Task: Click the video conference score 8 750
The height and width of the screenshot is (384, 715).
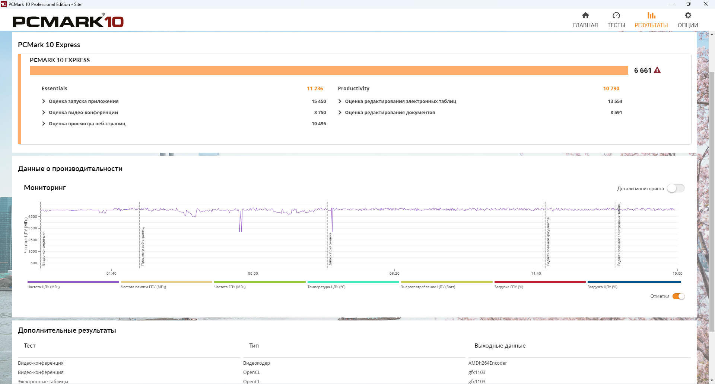Action: pos(320,113)
